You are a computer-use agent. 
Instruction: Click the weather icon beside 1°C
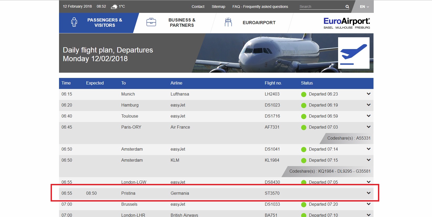point(114,7)
